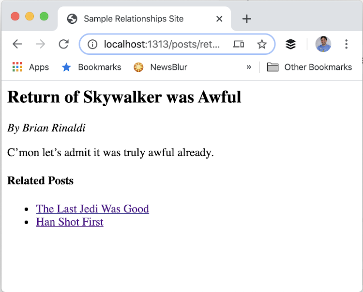Screen dimensions: 363x292
Task: Click the red close window button
Action: point(15,16)
